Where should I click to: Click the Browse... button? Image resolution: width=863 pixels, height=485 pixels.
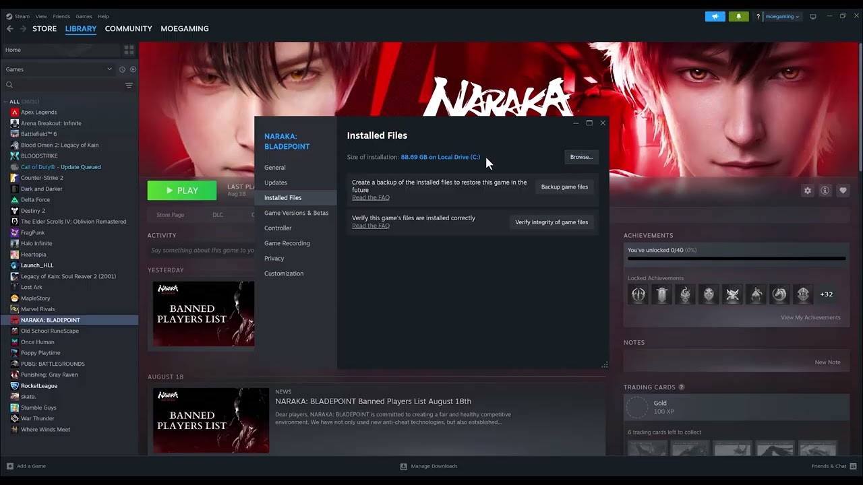click(581, 157)
